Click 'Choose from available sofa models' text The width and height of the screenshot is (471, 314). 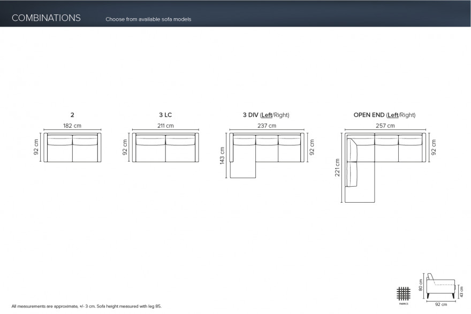pos(148,19)
